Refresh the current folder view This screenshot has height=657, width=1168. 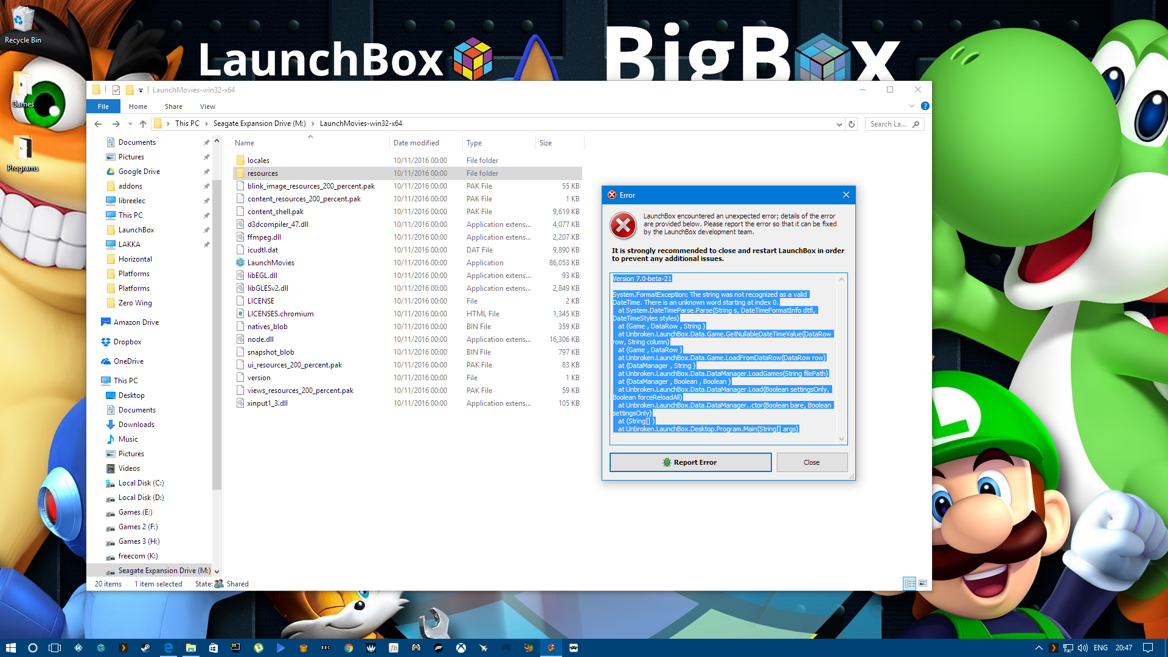(x=852, y=124)
